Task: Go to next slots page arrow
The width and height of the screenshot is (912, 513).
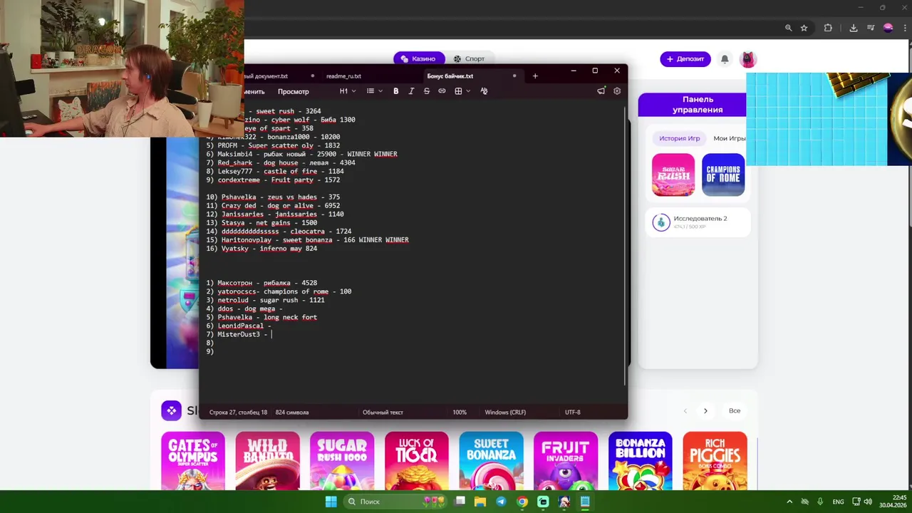Action: [705, 410]
